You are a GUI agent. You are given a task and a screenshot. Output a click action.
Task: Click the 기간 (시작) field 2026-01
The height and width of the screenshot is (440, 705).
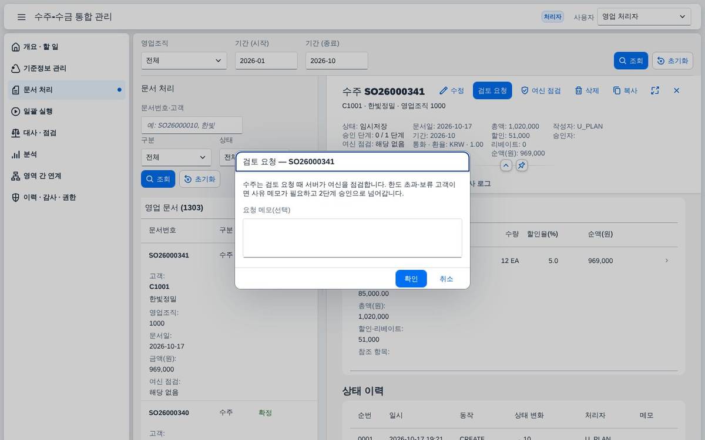[x=266, y=60]
